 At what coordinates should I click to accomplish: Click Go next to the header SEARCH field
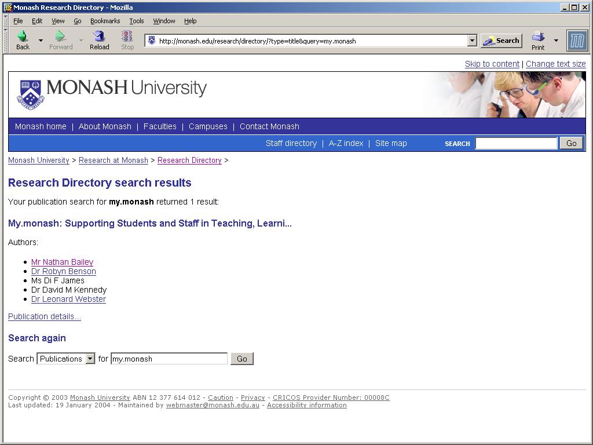click(571, 143)
